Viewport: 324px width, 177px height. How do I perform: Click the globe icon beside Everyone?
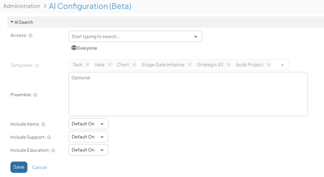(74, 48)
